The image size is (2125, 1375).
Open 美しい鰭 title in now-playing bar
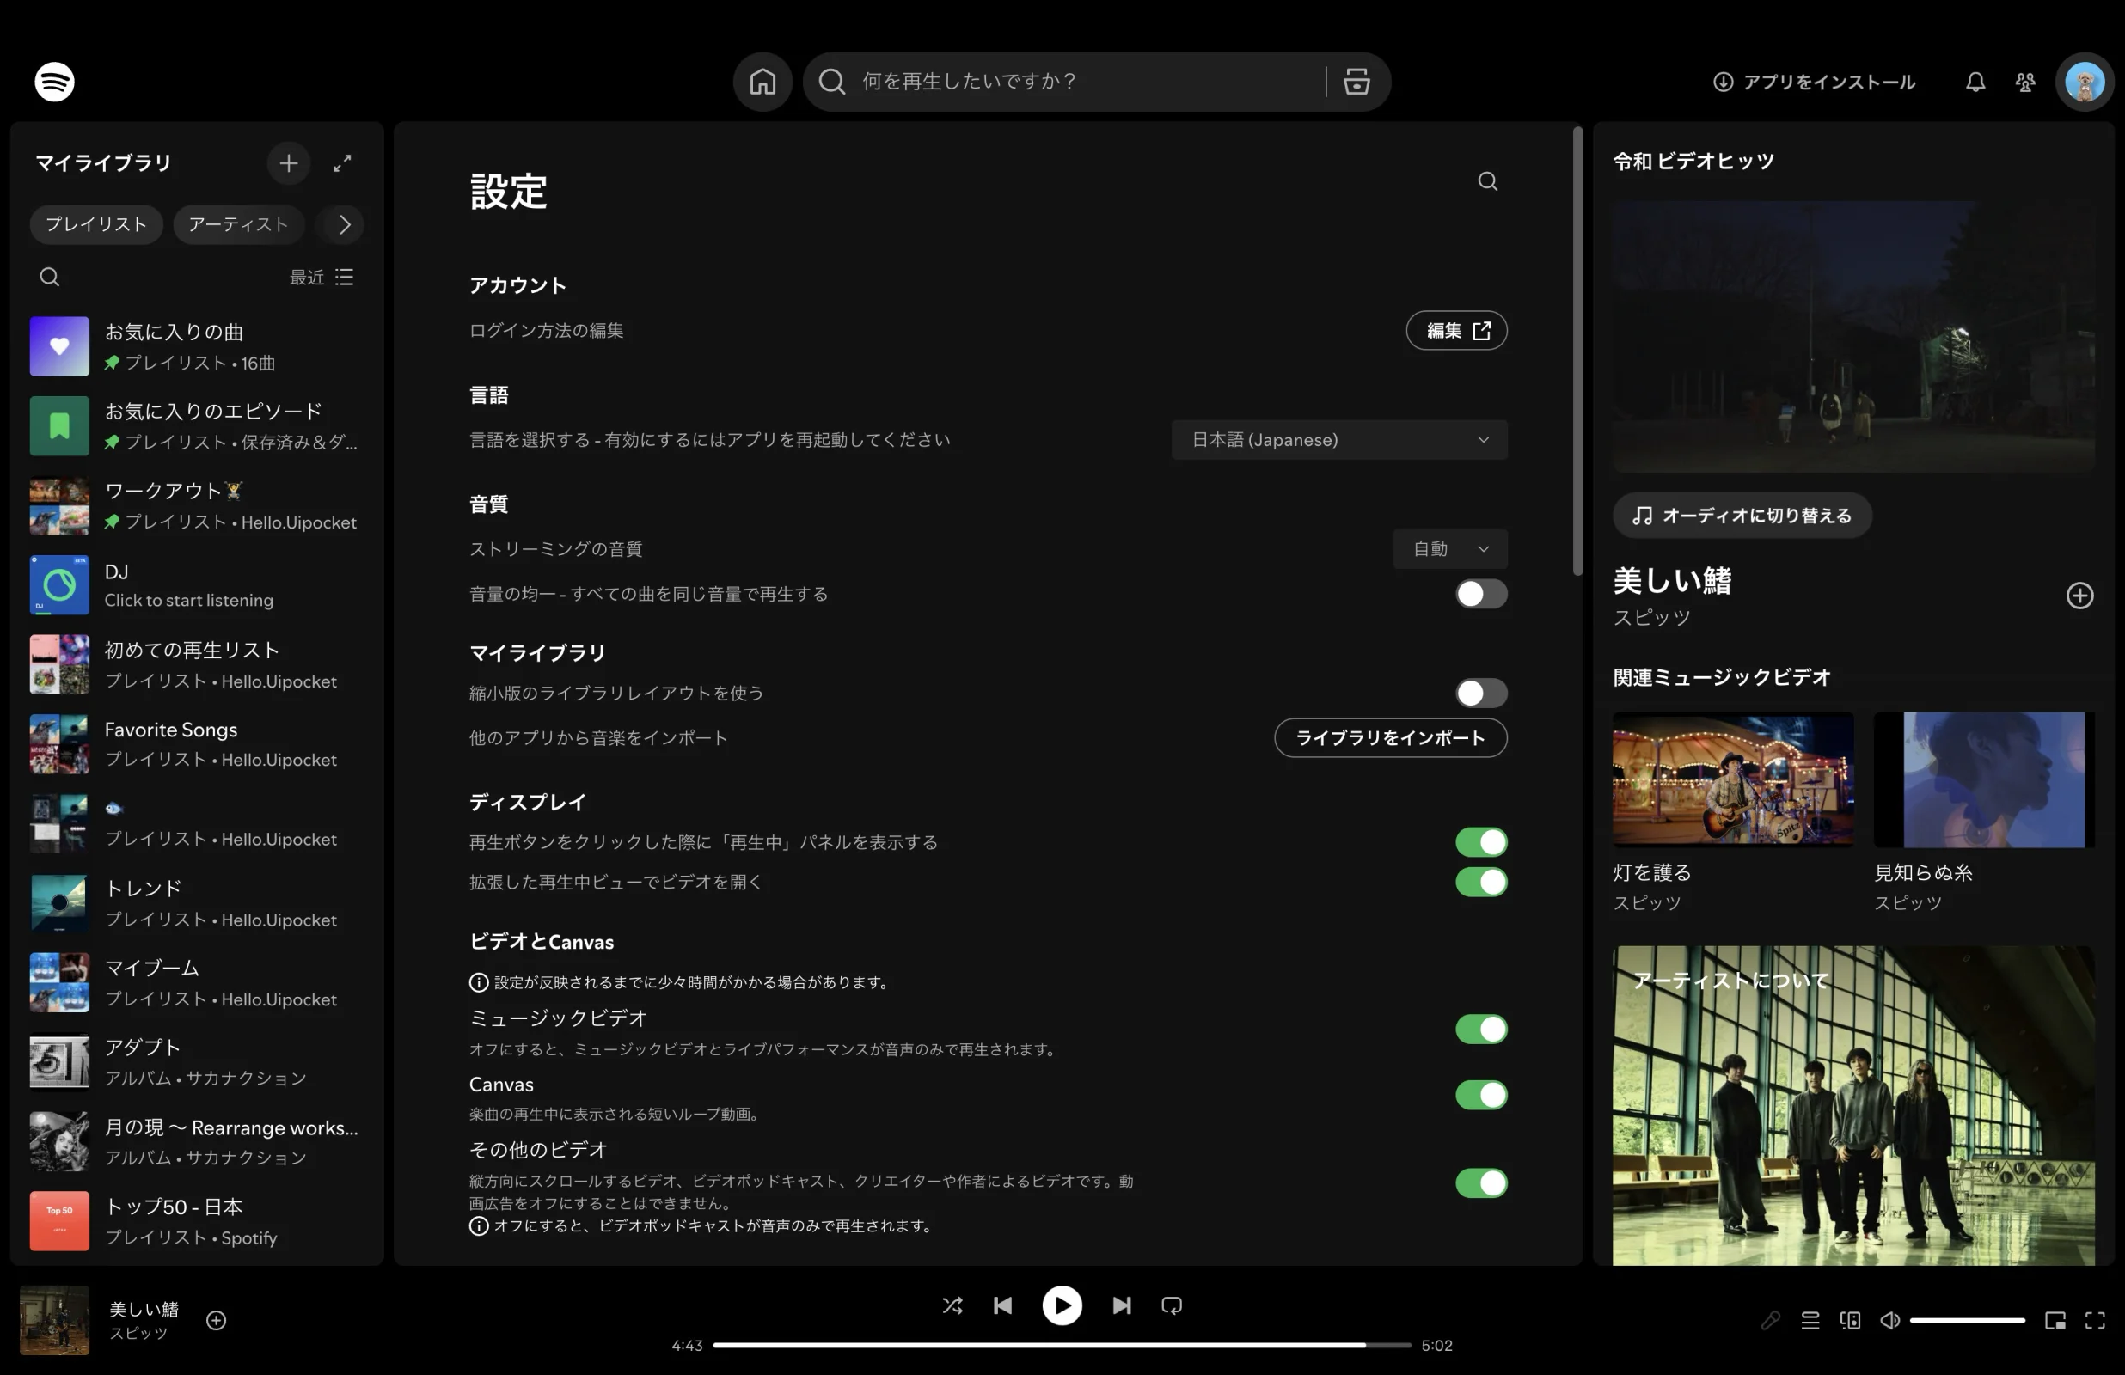coord(144,1309)
